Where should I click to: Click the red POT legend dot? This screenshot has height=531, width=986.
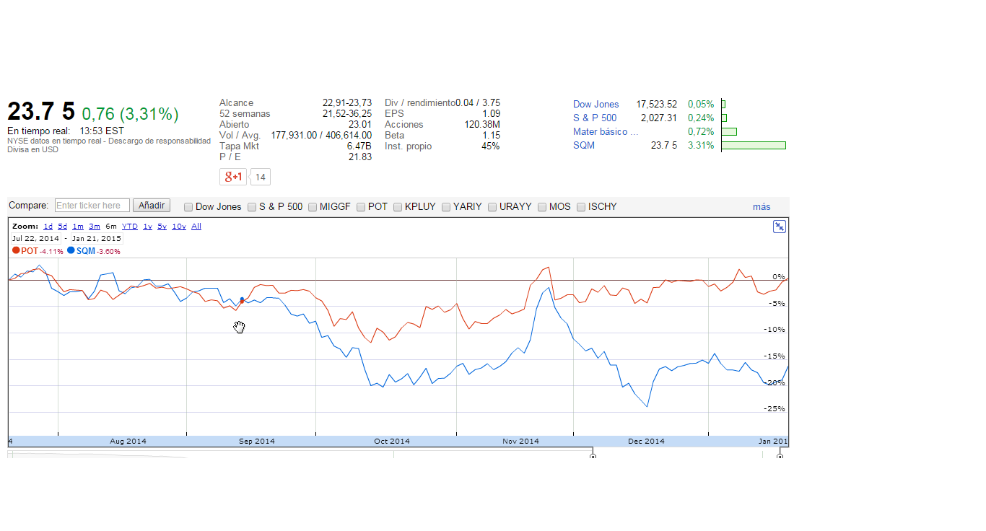16,250
